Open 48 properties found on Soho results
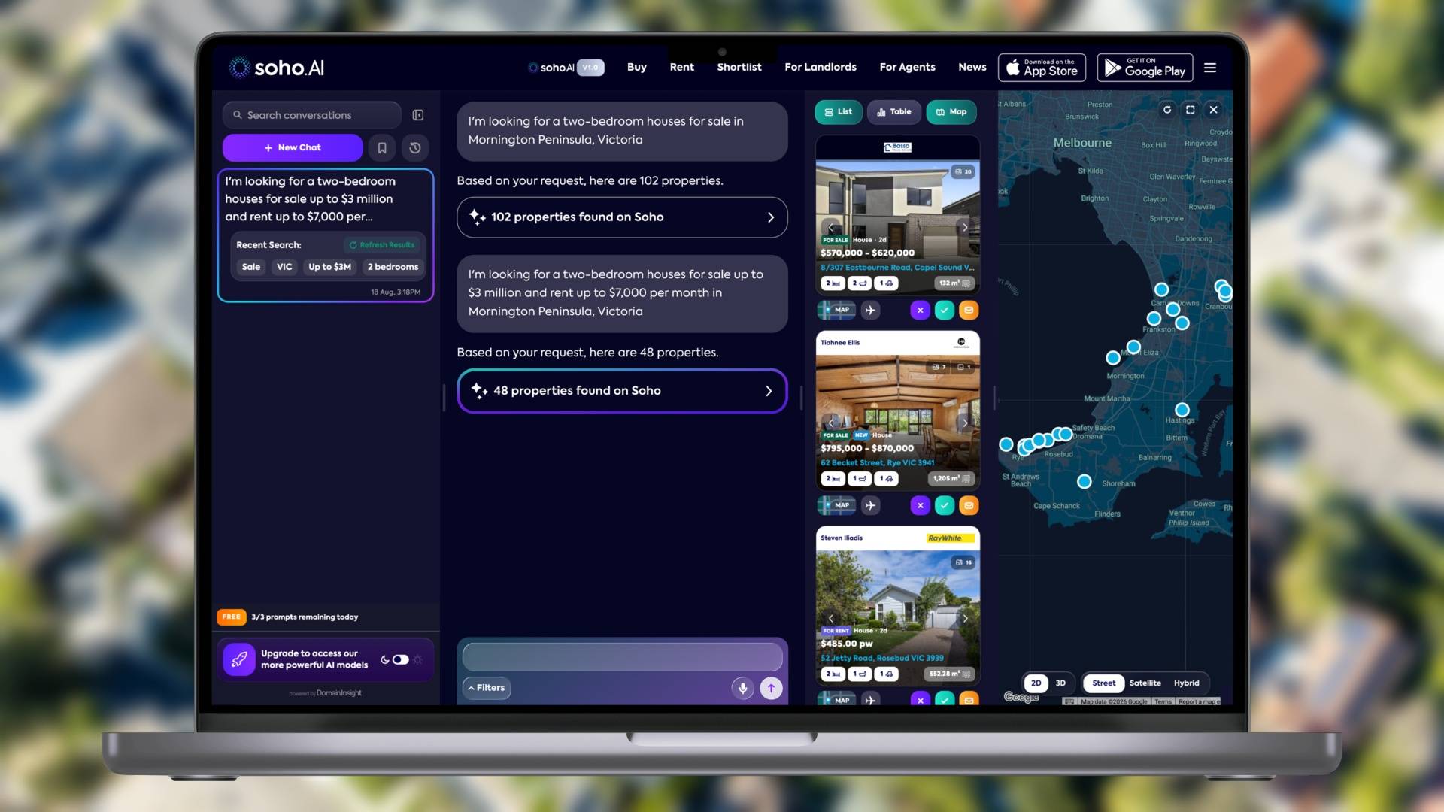The width and height of the screenshot is (1444, 812). coord(622,391)
